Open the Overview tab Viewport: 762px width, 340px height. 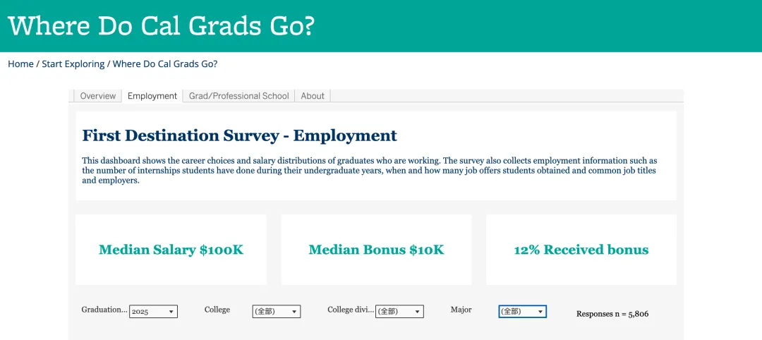point(97,96)
